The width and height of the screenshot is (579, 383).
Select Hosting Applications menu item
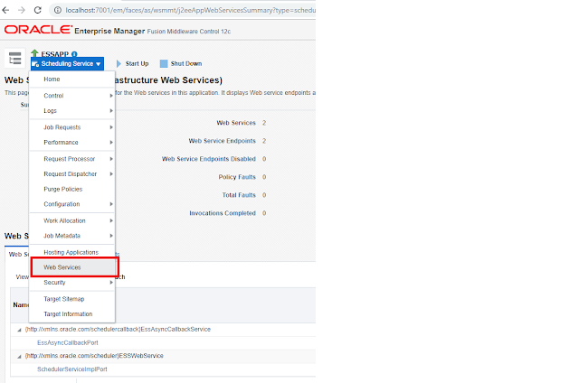click(x=72, y=253)
